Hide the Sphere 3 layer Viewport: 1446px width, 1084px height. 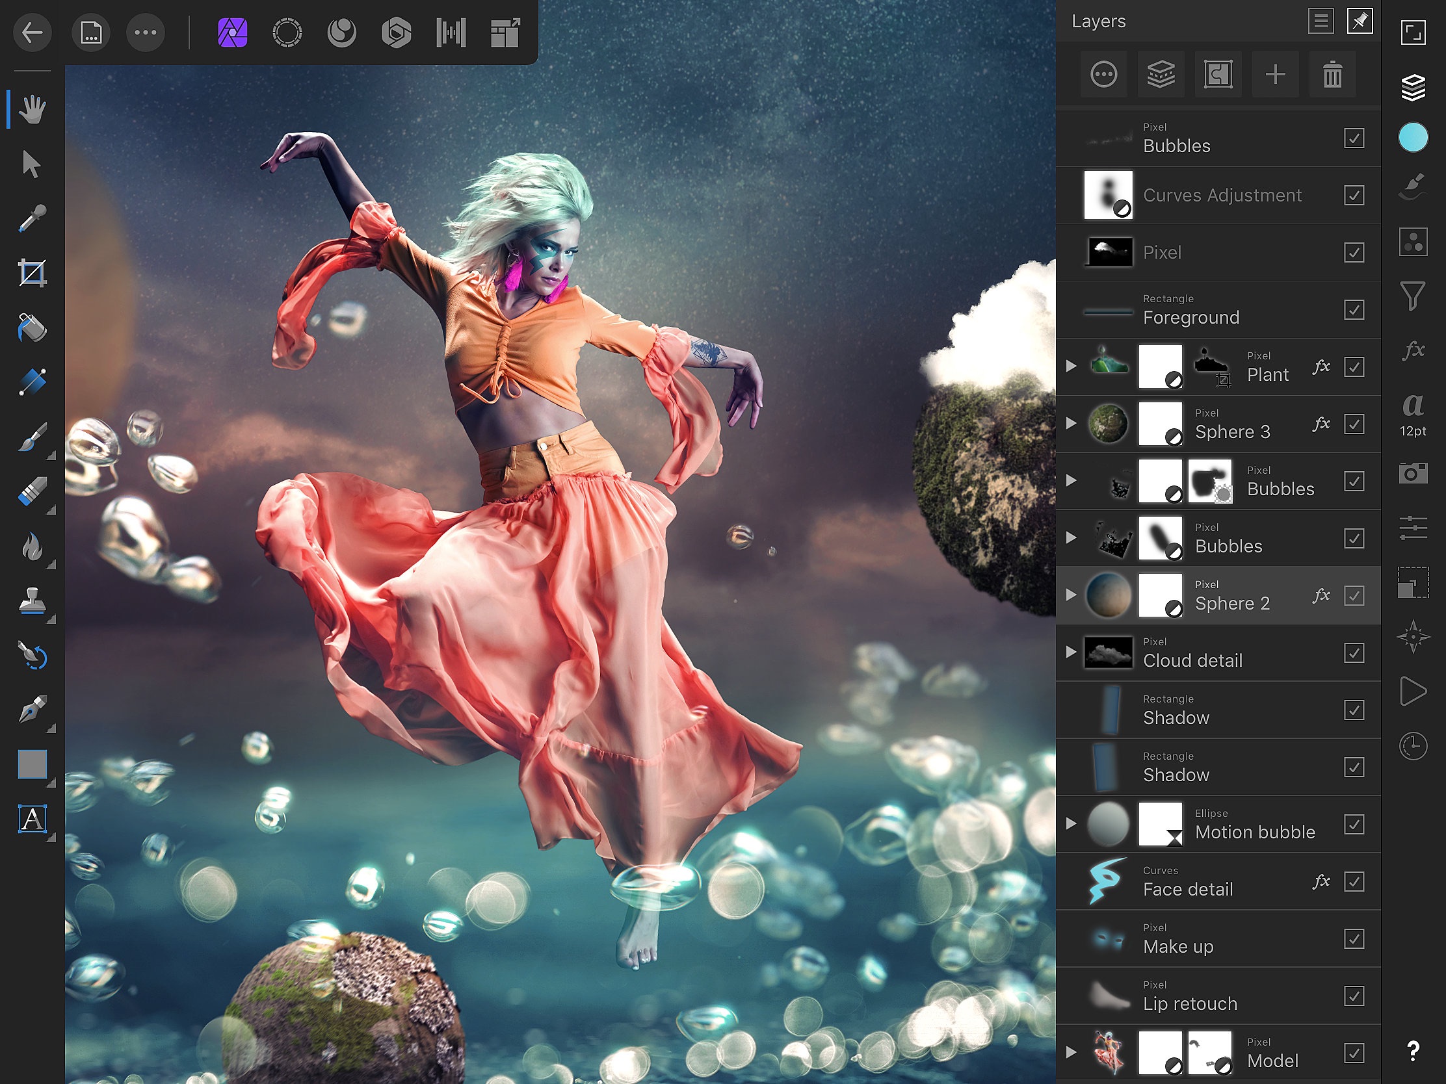(x=1354, y=424)
